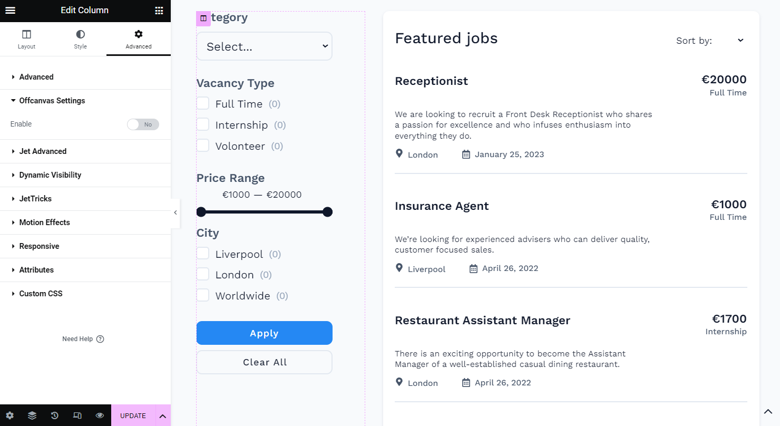Image resolution: width=780 pixels, height=426 pixels.
Task: Toggle the Offcanvas Enable switch
Action: coord(143,124)
